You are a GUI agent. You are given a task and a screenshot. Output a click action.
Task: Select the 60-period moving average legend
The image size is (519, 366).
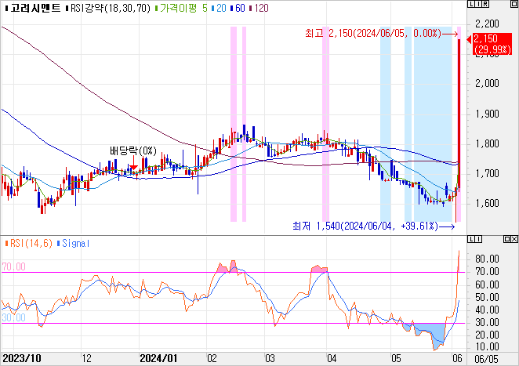tap(238, 8)
